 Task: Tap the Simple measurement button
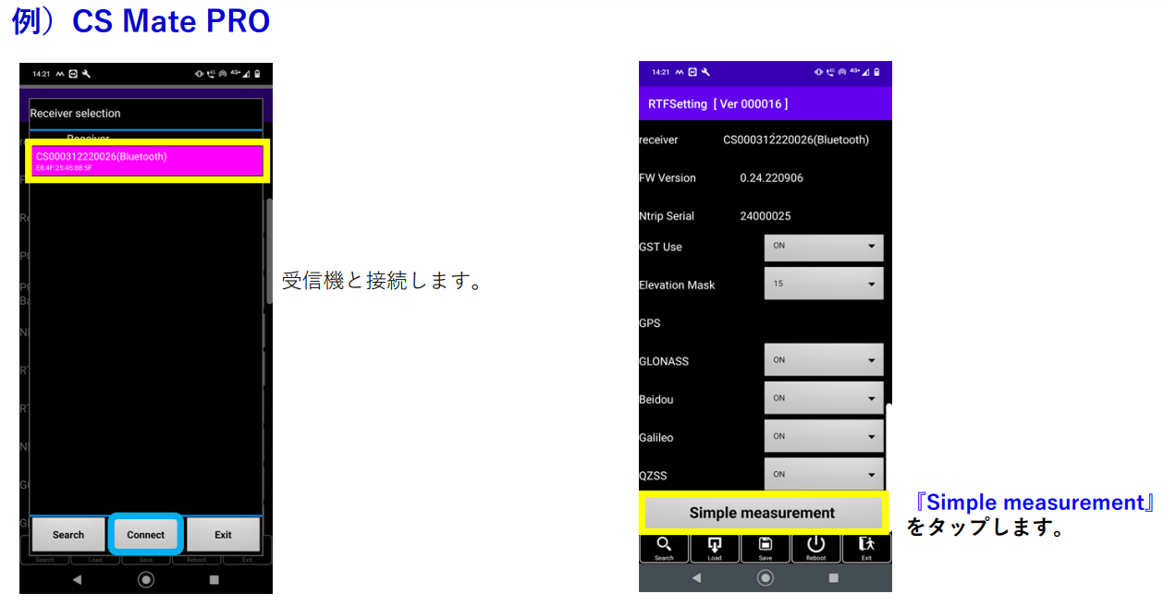[x=762, y=513]
